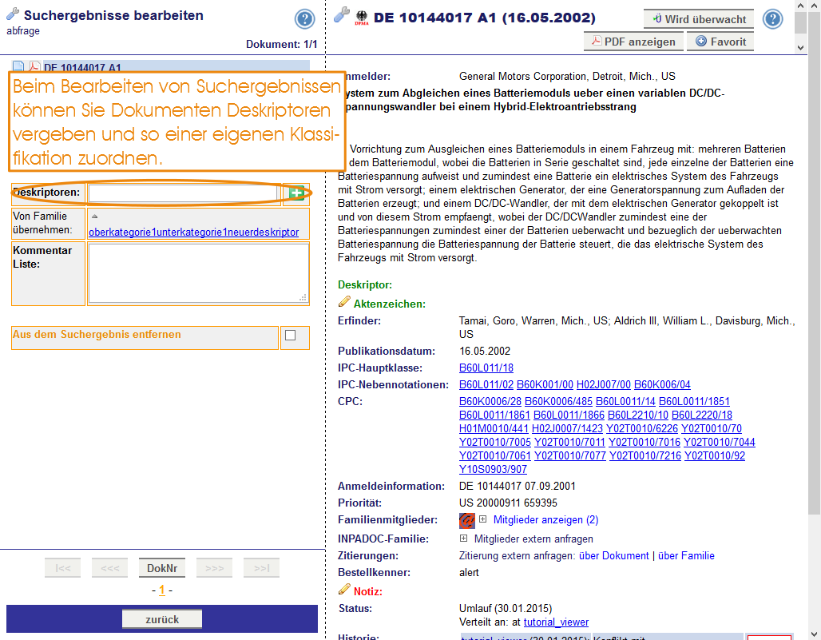Open IPC link H02J007/00
The width and height of the screenshot is (821, 640).
(x=603, y=384)
